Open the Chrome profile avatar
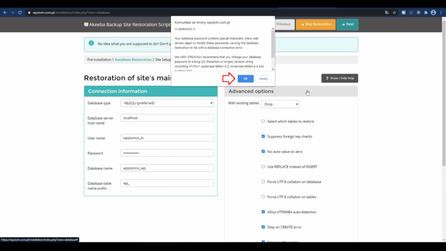Image resolution: width=446 pixels, height=251 pixels. tap(433, 13)
